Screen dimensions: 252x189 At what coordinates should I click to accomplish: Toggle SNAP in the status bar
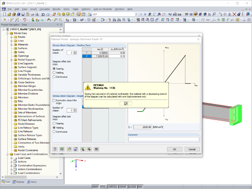pos(95,187)
